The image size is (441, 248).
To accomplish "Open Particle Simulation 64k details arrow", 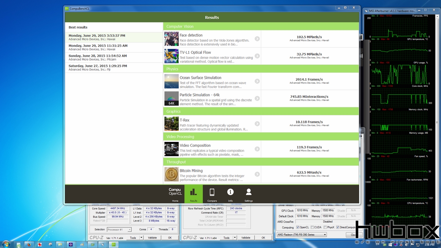I will point(257,99).
